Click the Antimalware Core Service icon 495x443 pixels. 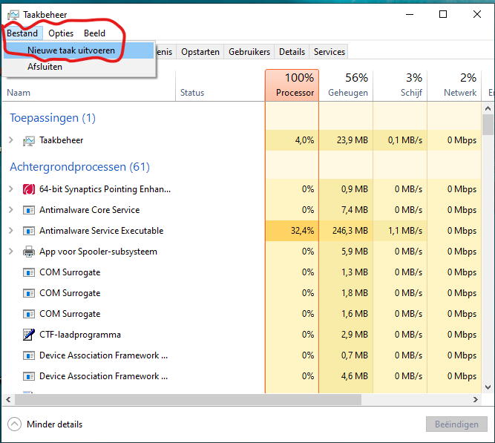click(29, 210)
